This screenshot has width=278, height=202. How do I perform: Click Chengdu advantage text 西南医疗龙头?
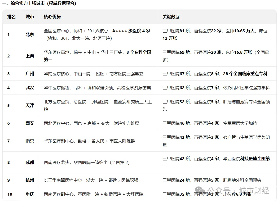pos(56,162)
